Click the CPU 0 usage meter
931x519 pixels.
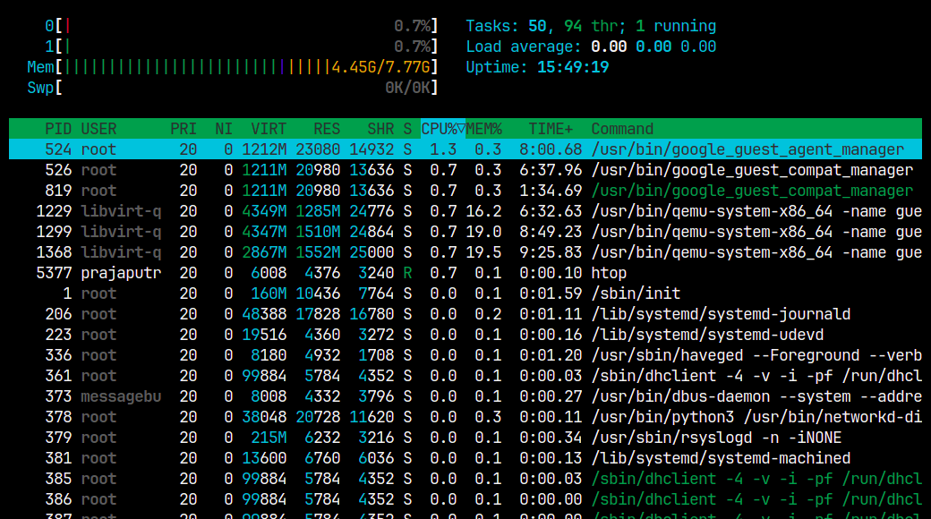[x=242, y=26]
